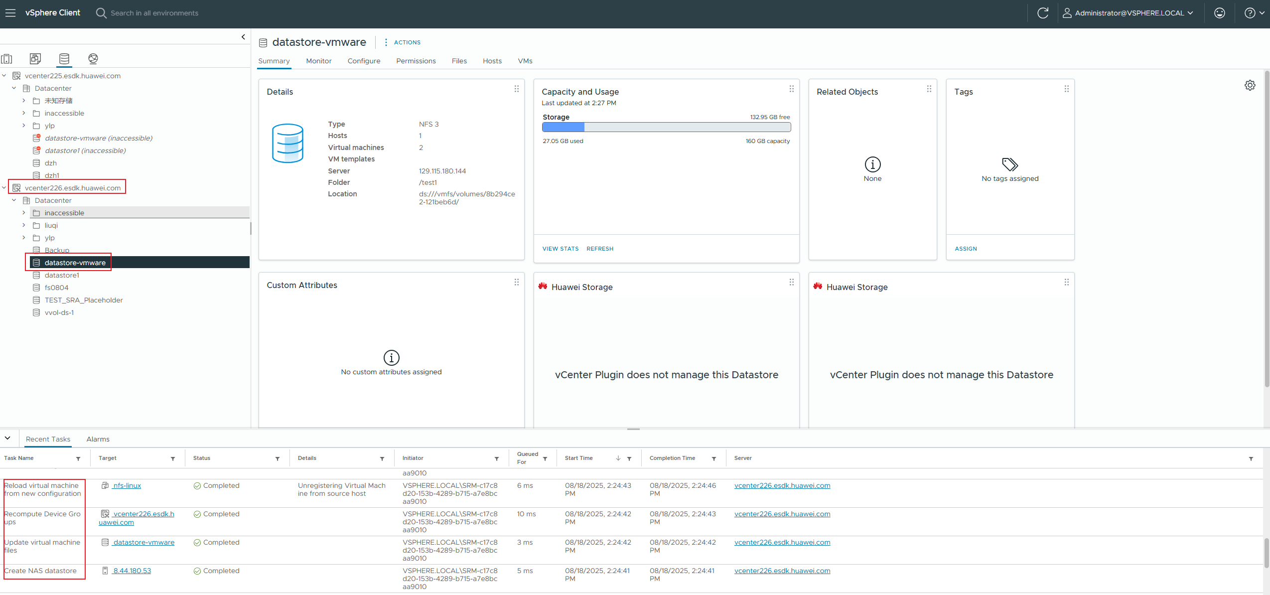Collapse the left navigation pane
This screenshot has width=1270, height=595.
click(243, 37)
